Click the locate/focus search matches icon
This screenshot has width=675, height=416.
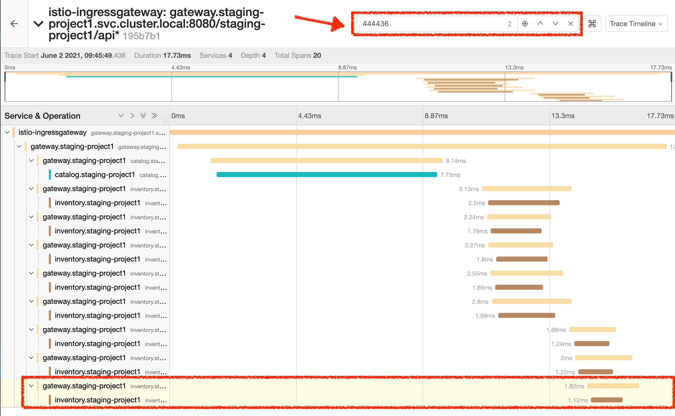pyautogui.click(x=525, y=24)
